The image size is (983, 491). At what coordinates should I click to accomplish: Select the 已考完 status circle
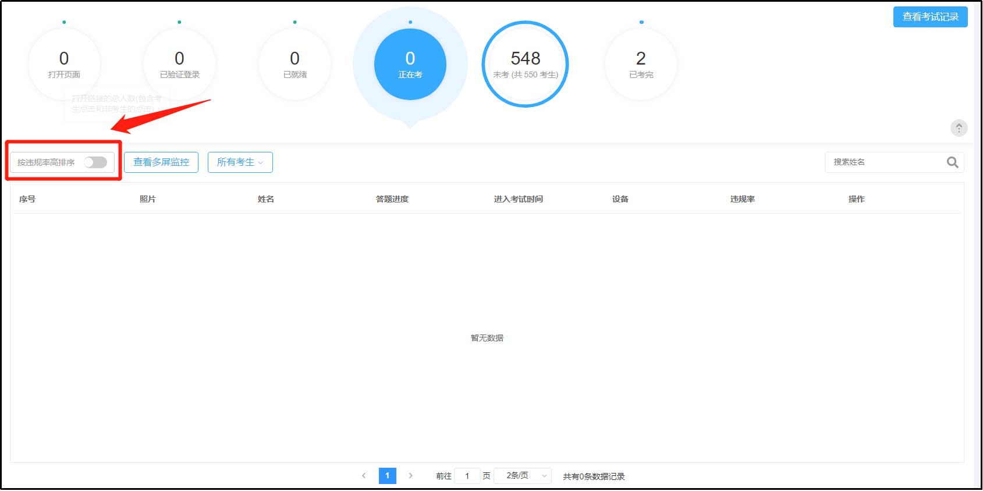pyautogui.click(x=641, y=64)
